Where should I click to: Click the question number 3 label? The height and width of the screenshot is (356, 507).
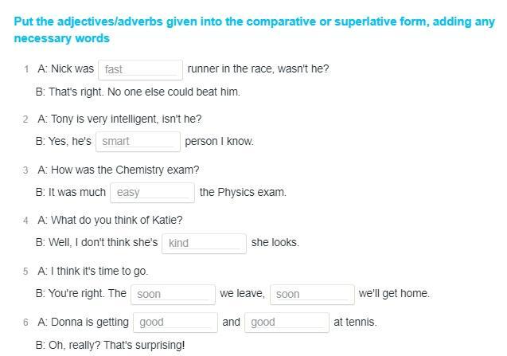pyautogui.click(x=26, y=170)
